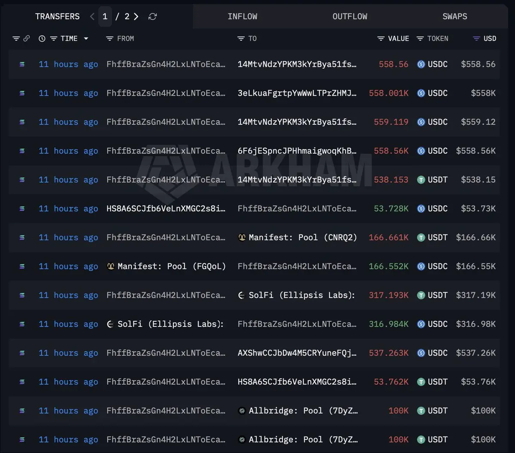Open Solana icon on the $538.15 row

(x=22, y=180)
